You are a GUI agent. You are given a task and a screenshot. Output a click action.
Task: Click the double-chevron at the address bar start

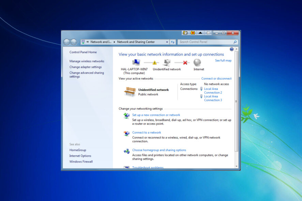(x=87, y=42)
